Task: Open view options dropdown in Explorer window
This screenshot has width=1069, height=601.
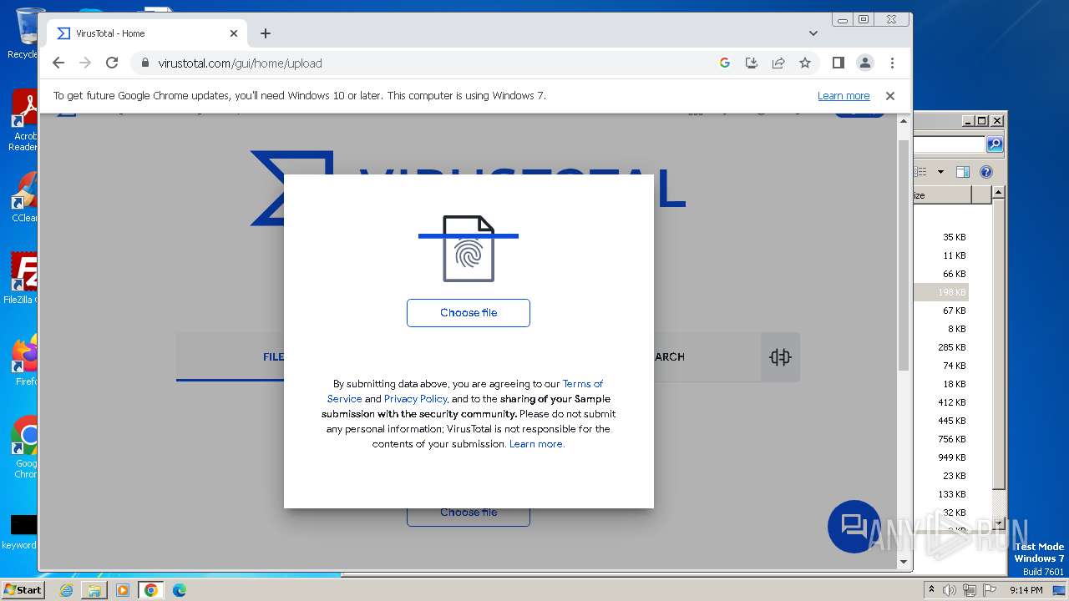Action: pyautogui.click(x=940, y=172)
